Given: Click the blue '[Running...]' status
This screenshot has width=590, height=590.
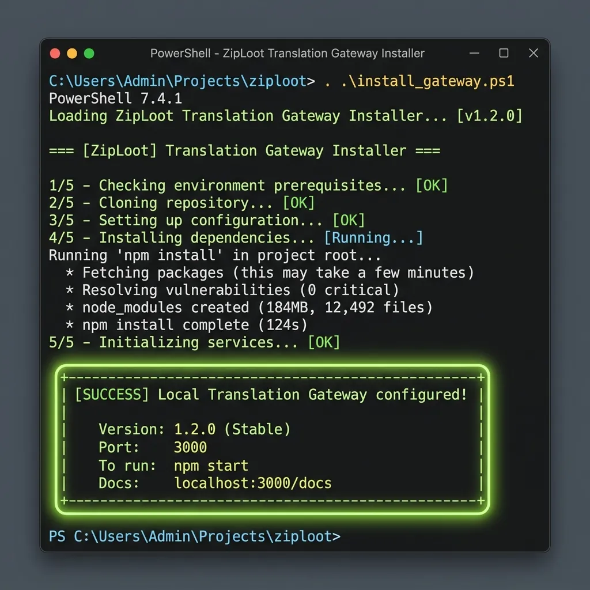Looking at the screenshot, I should click(373, 238).
